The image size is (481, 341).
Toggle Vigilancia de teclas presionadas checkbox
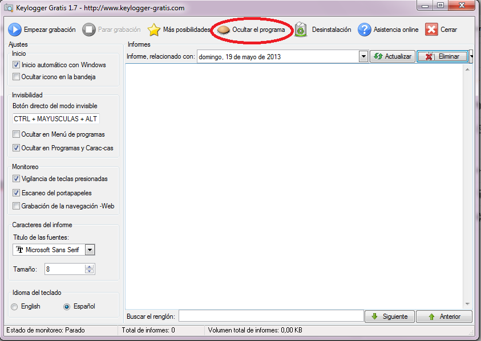pyautogui.click(x=16, y=178)
